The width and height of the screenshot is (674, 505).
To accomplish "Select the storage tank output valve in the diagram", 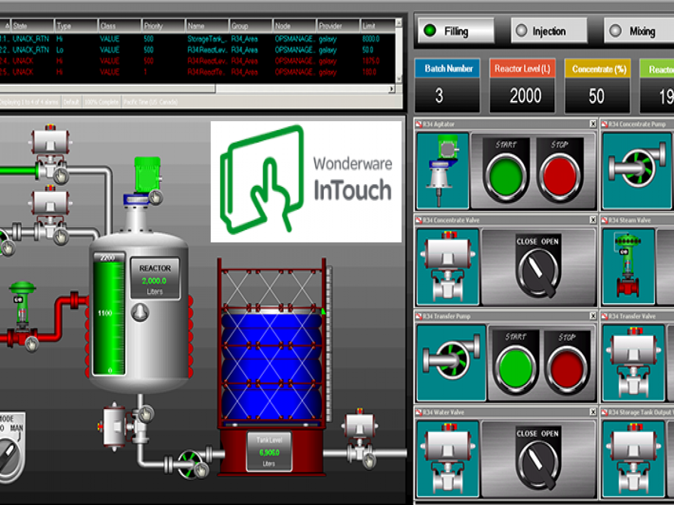I will coord(361,439).
